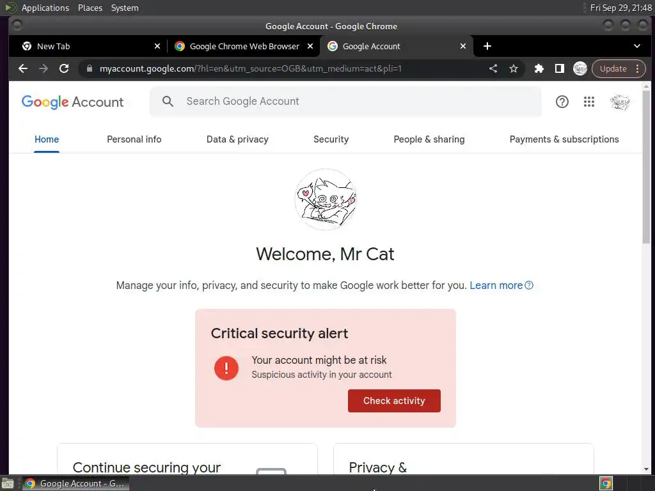Screen dimensions: 655x491
Task: Click the red alert exclamation icon
Action: tap(226, 368)
